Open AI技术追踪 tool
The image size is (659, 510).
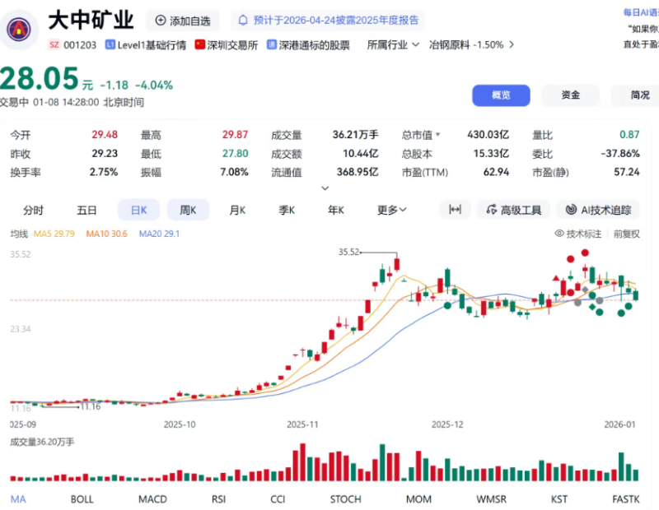(597, 210)
